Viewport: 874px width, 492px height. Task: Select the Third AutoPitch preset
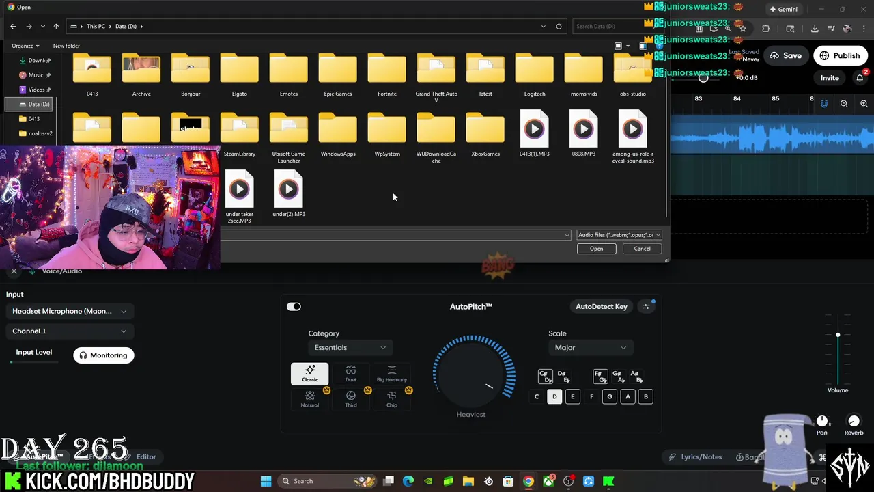point(350,399)
